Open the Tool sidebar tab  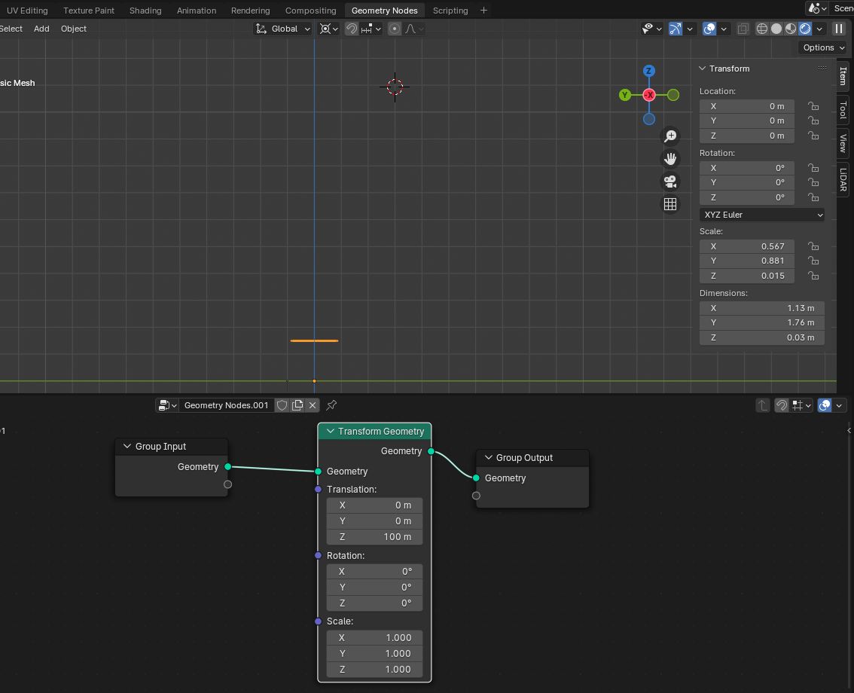(843, 110)
